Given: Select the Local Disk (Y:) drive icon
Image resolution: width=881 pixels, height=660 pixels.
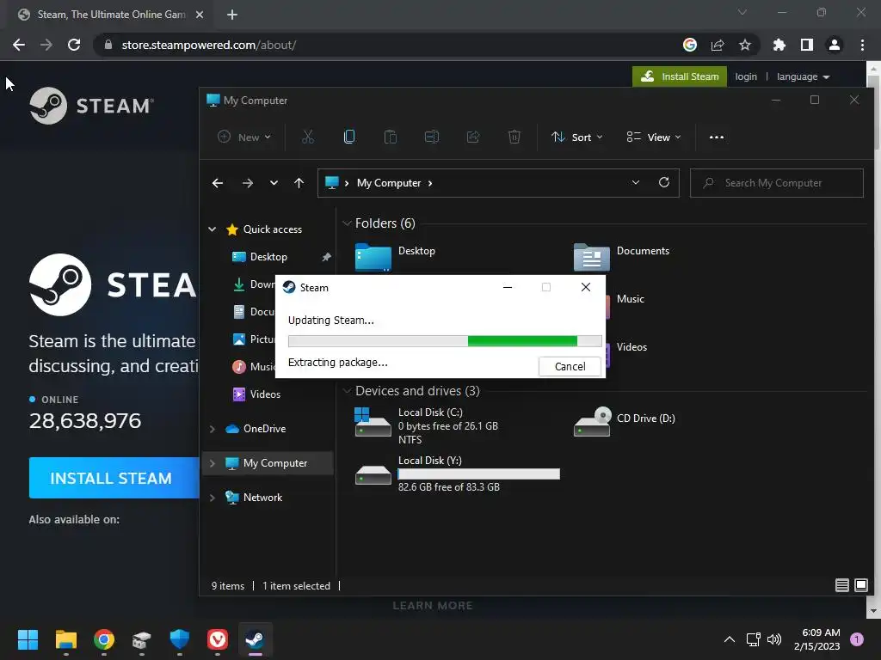Looking at the screenshot, I should [373, 474].
